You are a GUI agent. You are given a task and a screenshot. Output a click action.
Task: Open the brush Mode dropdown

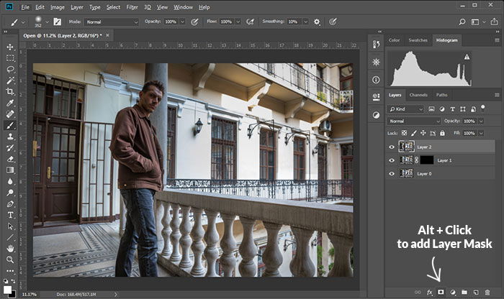[x=112, y=22]
